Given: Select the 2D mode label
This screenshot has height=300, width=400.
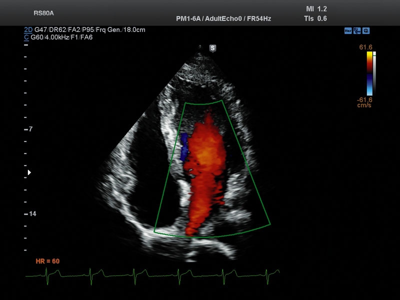Looking at the screenshot, I should (28, 30).
